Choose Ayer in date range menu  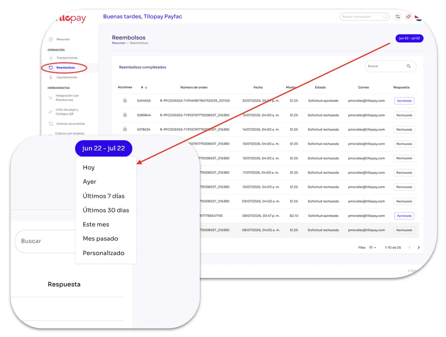tap(90, 181)
